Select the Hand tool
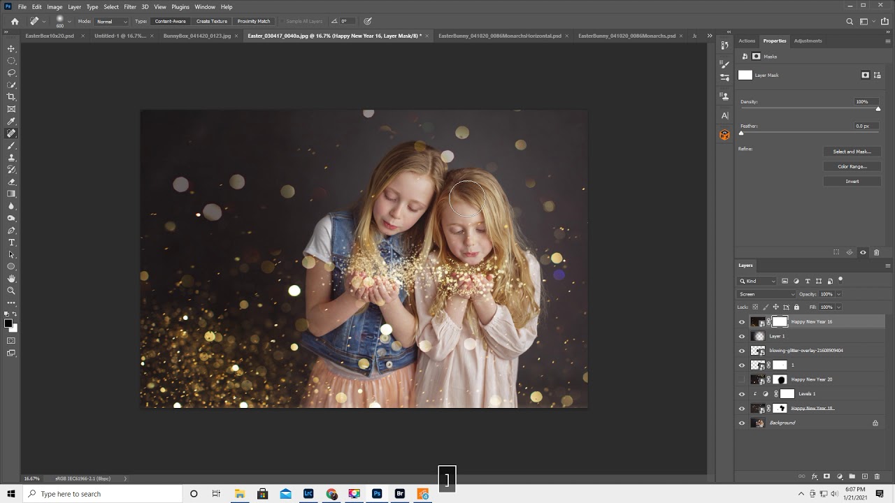The image size is (895, 503). [x=11, y=279]
